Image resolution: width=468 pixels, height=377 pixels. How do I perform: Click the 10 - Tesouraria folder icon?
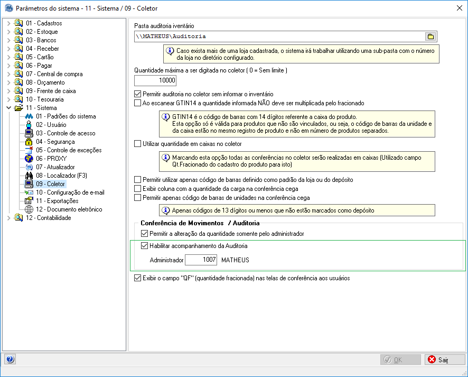(x=18, y=99)
